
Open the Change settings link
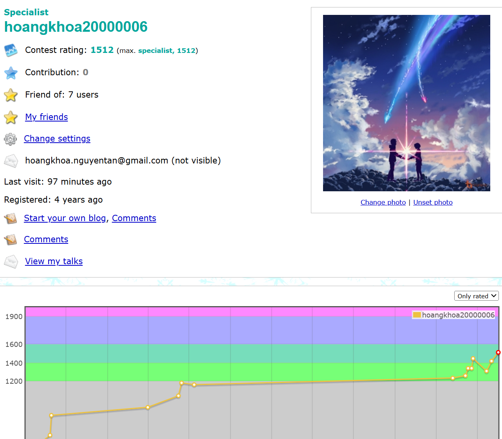pos(57,139)
